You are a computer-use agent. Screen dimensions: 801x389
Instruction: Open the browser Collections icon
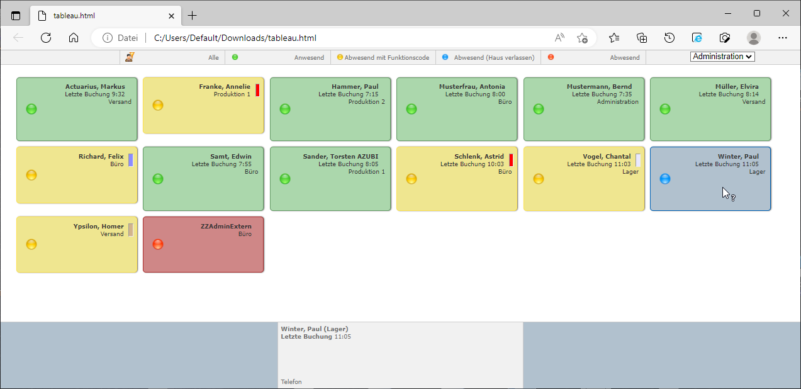[642, 38]
